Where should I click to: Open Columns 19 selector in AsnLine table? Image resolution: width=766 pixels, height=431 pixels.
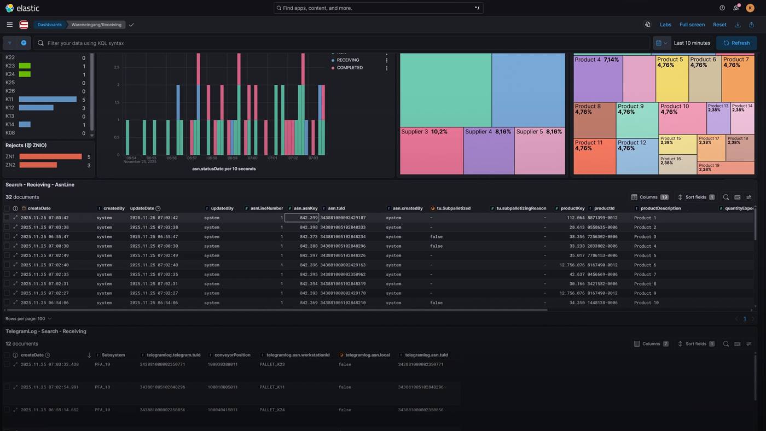click(649, 197)
